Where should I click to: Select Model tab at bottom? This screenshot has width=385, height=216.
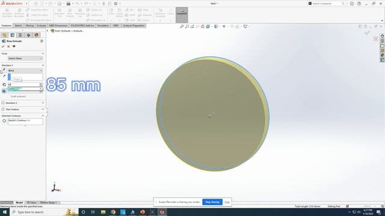point(19,203)
